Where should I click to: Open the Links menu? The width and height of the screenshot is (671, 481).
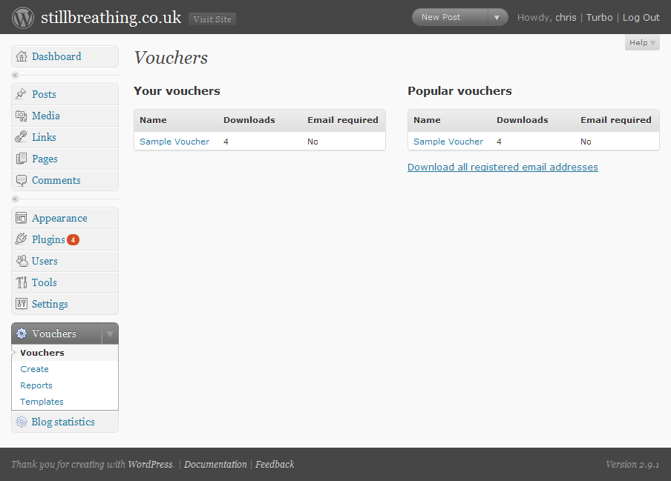click(x=44, y=137)
